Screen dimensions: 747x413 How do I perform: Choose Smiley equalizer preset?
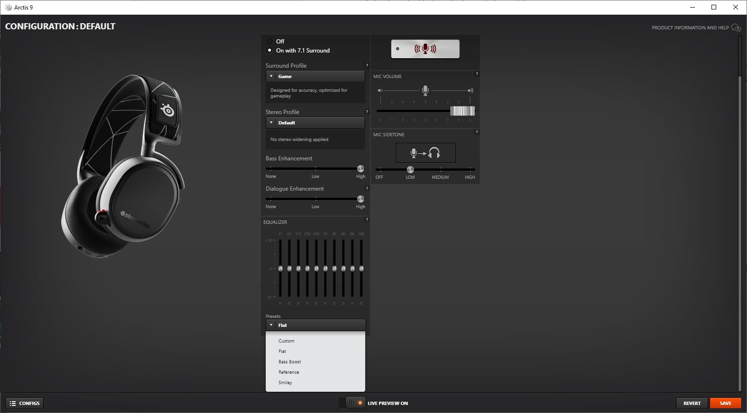tap(285, 382)
